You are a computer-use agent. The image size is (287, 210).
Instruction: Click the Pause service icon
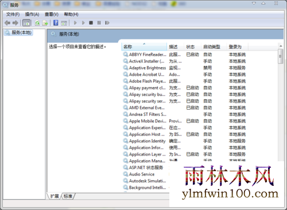(x=99, y=23)
